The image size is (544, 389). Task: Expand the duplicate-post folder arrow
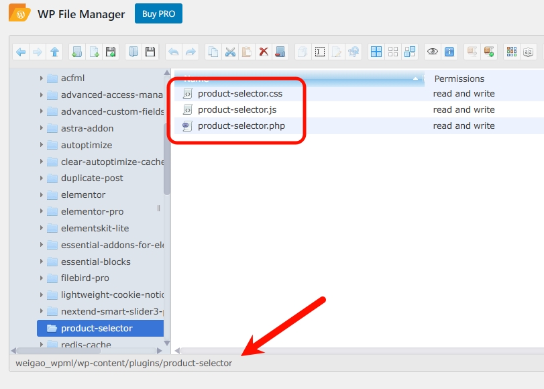(42, 178)
